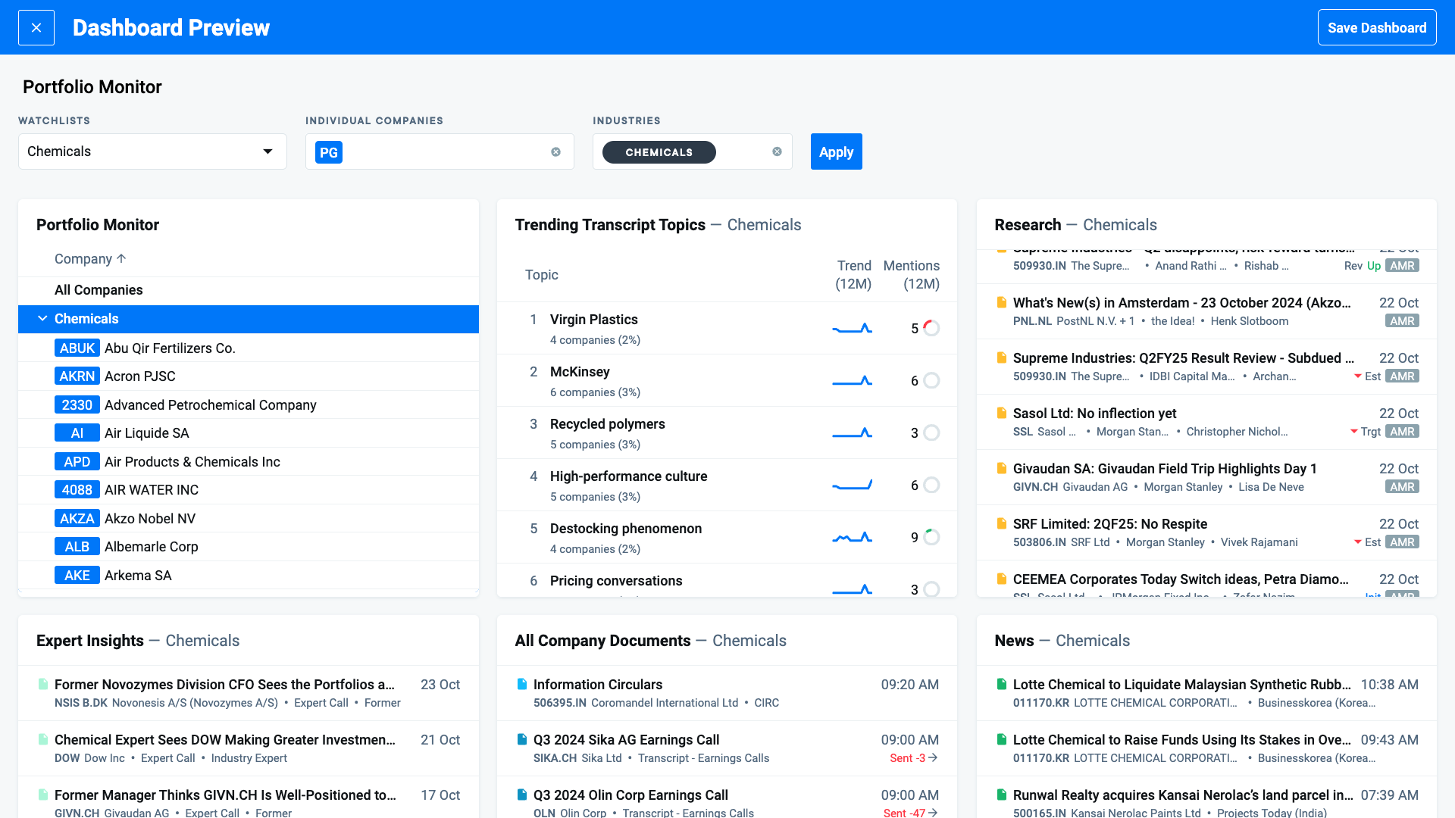Click the AKE ticker badge
The width and height of the screenshot is (1455, 818).
(77, 575)
